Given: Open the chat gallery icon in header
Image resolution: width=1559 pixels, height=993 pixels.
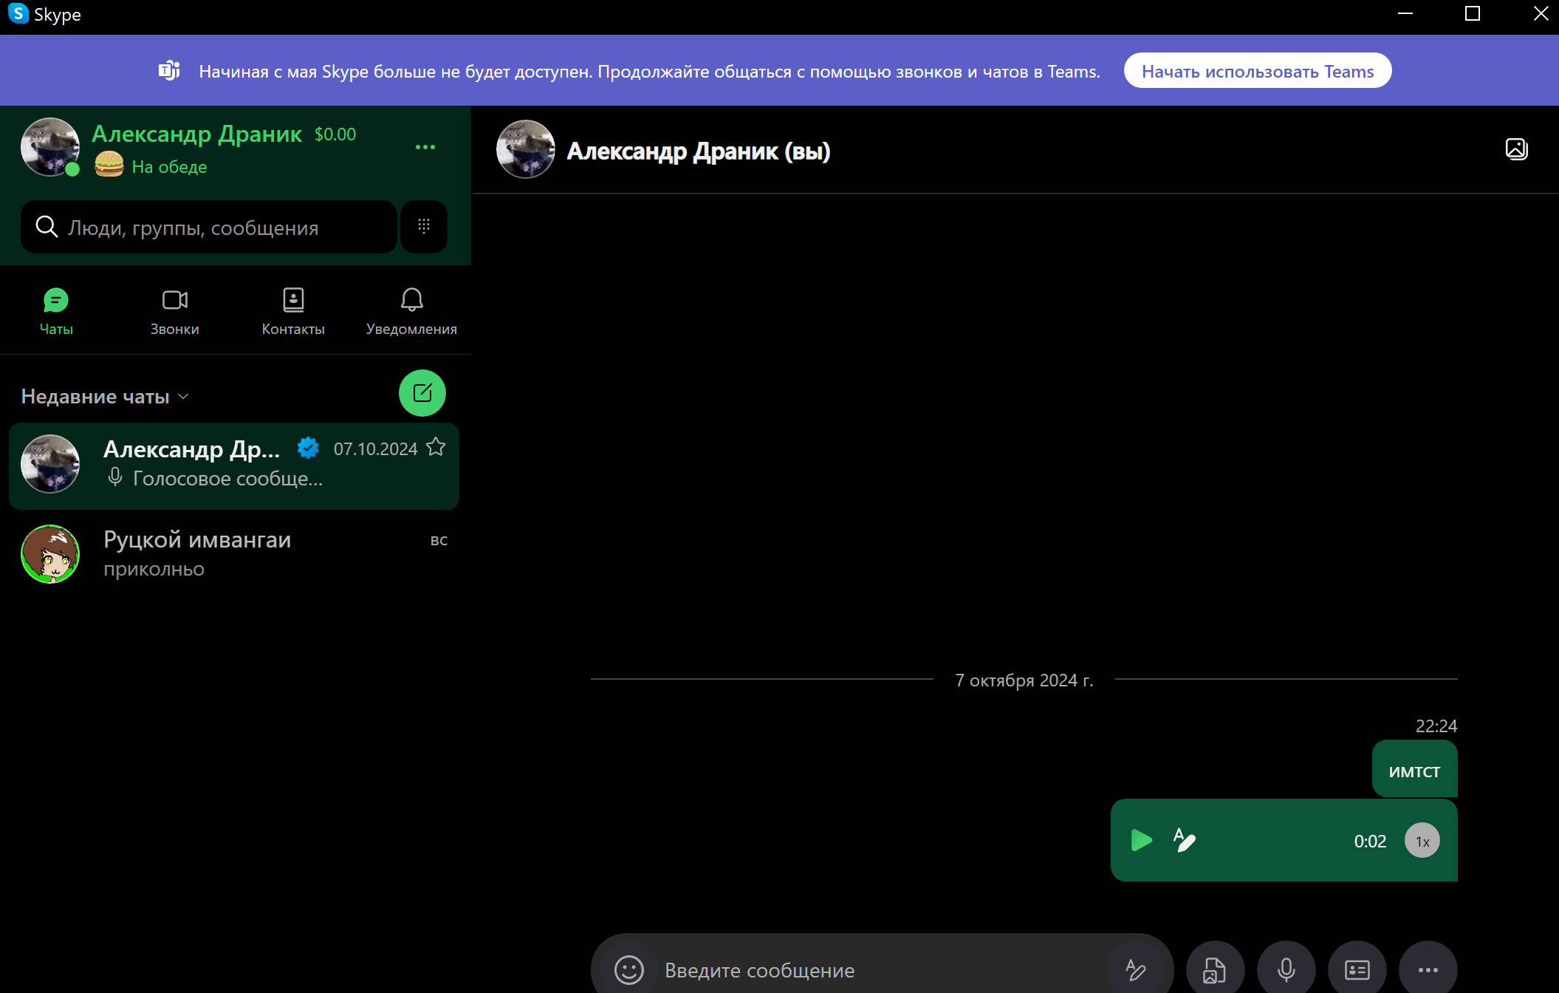Looking at the screenshot, I should [1516, 149].
